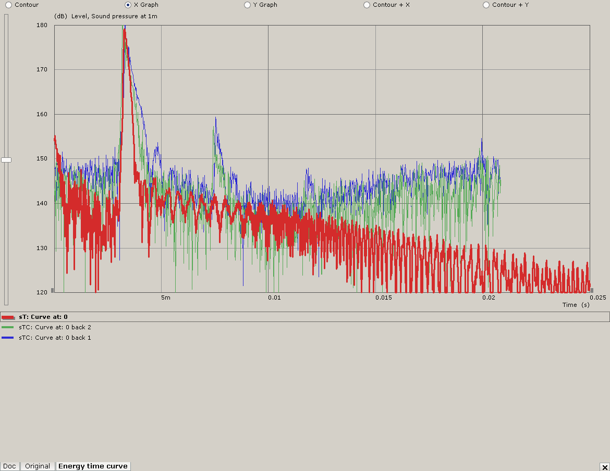Viewport: 610px width, 471px height.
Task: Click the 120 value on the dB axis
Action: click(42, 292)
